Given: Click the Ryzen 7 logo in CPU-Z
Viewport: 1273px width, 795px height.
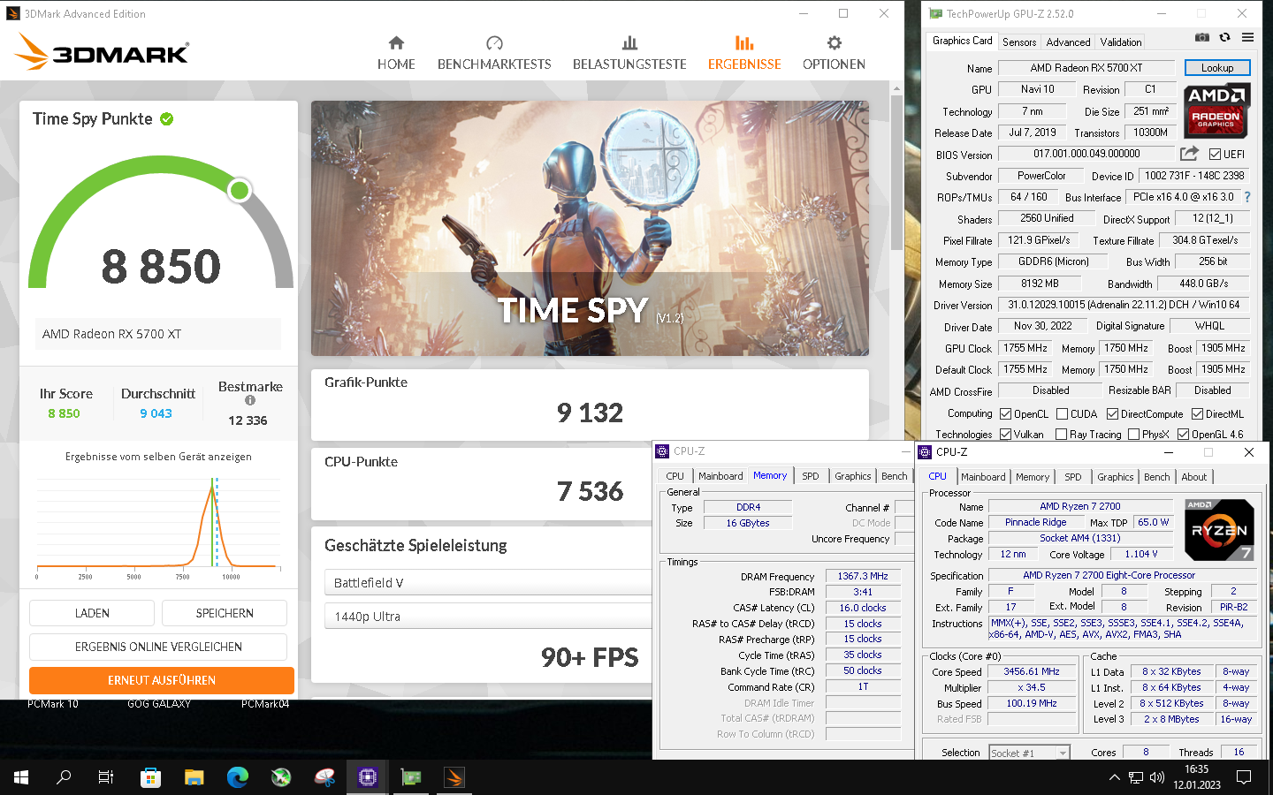Looking at the screenshot, I should (x=1219, y=530).
